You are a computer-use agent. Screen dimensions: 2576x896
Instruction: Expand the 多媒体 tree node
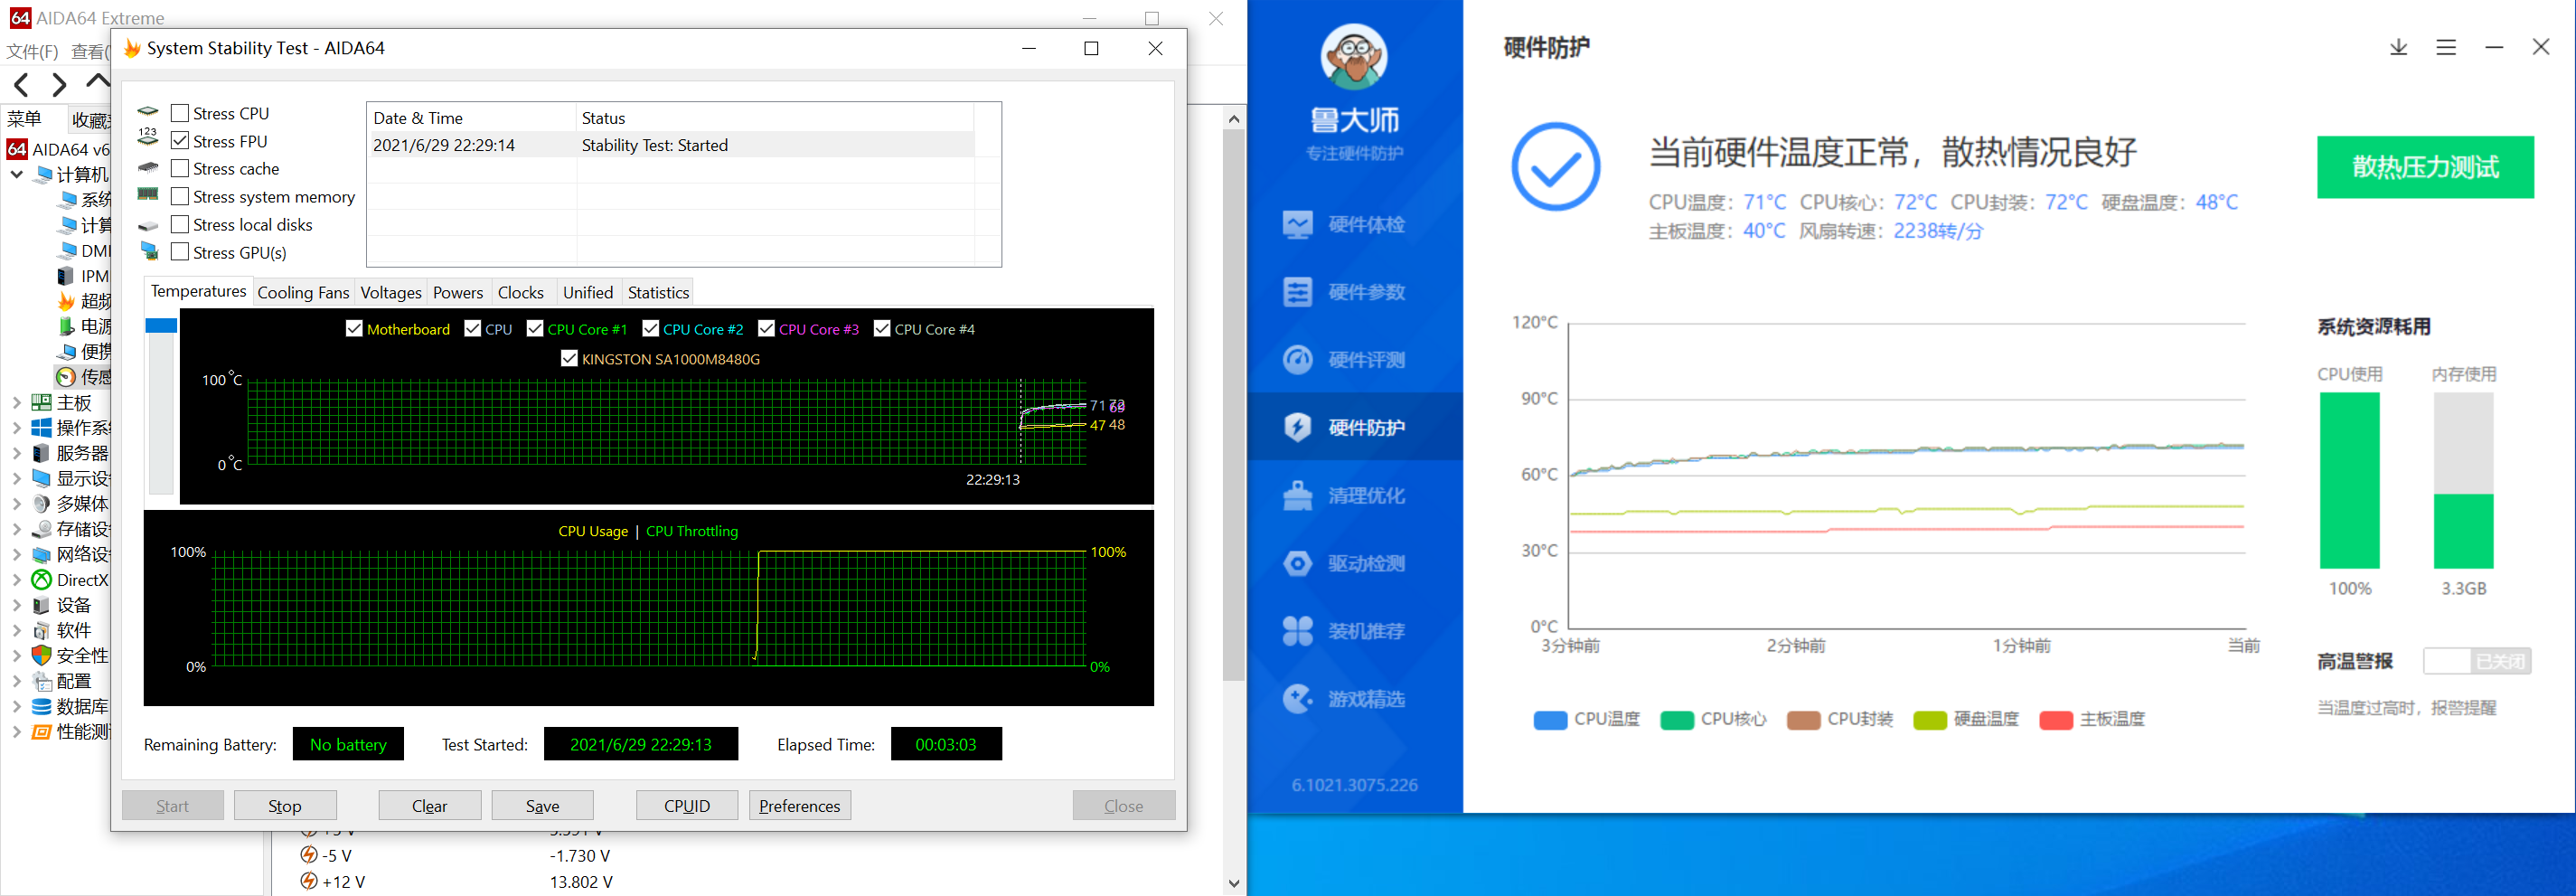click(17, 504)
